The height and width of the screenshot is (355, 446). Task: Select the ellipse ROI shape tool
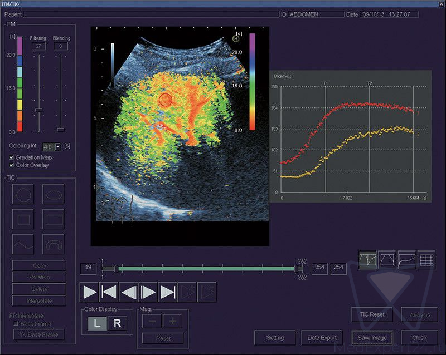point(54,194)
